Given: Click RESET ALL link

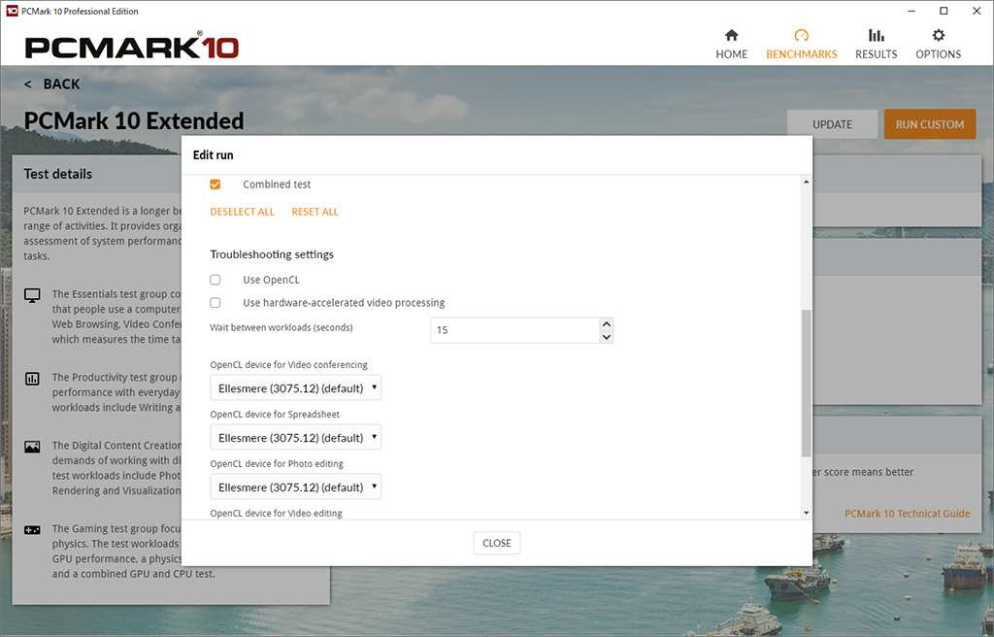Looking at the screenshot, I should point(315,212).
